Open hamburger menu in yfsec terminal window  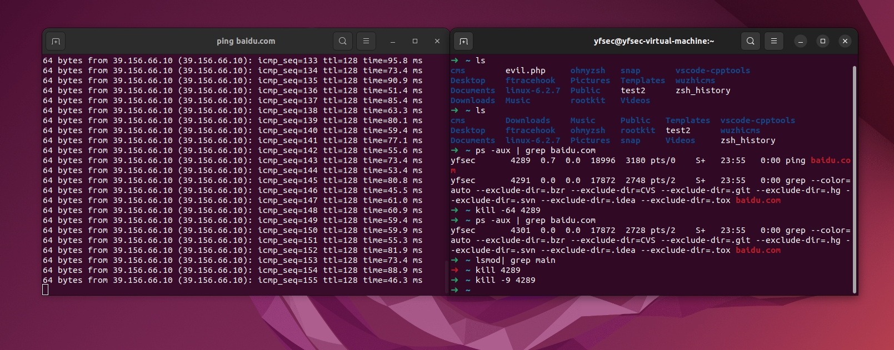pyautogui.click(x=774, y=41)
